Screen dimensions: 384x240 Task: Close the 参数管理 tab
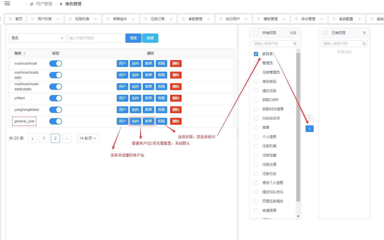[x=209, y=19]
